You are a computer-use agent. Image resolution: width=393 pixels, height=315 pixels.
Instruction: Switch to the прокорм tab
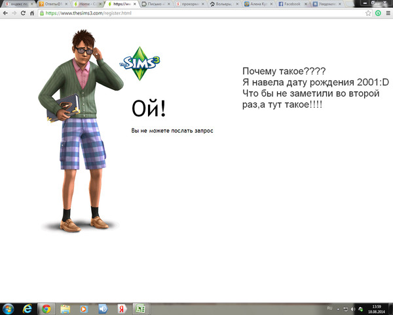[x=189, y=4]
